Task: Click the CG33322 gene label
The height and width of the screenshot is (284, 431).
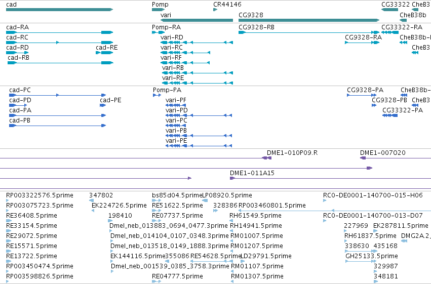Action: (x=396, y=5)
